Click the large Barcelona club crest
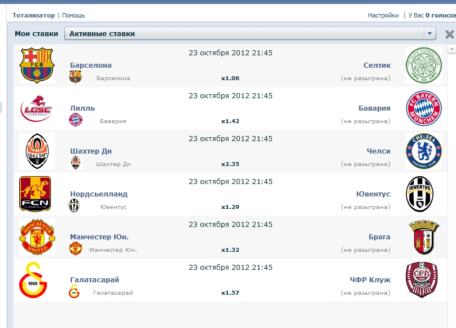 pos(37,65)
